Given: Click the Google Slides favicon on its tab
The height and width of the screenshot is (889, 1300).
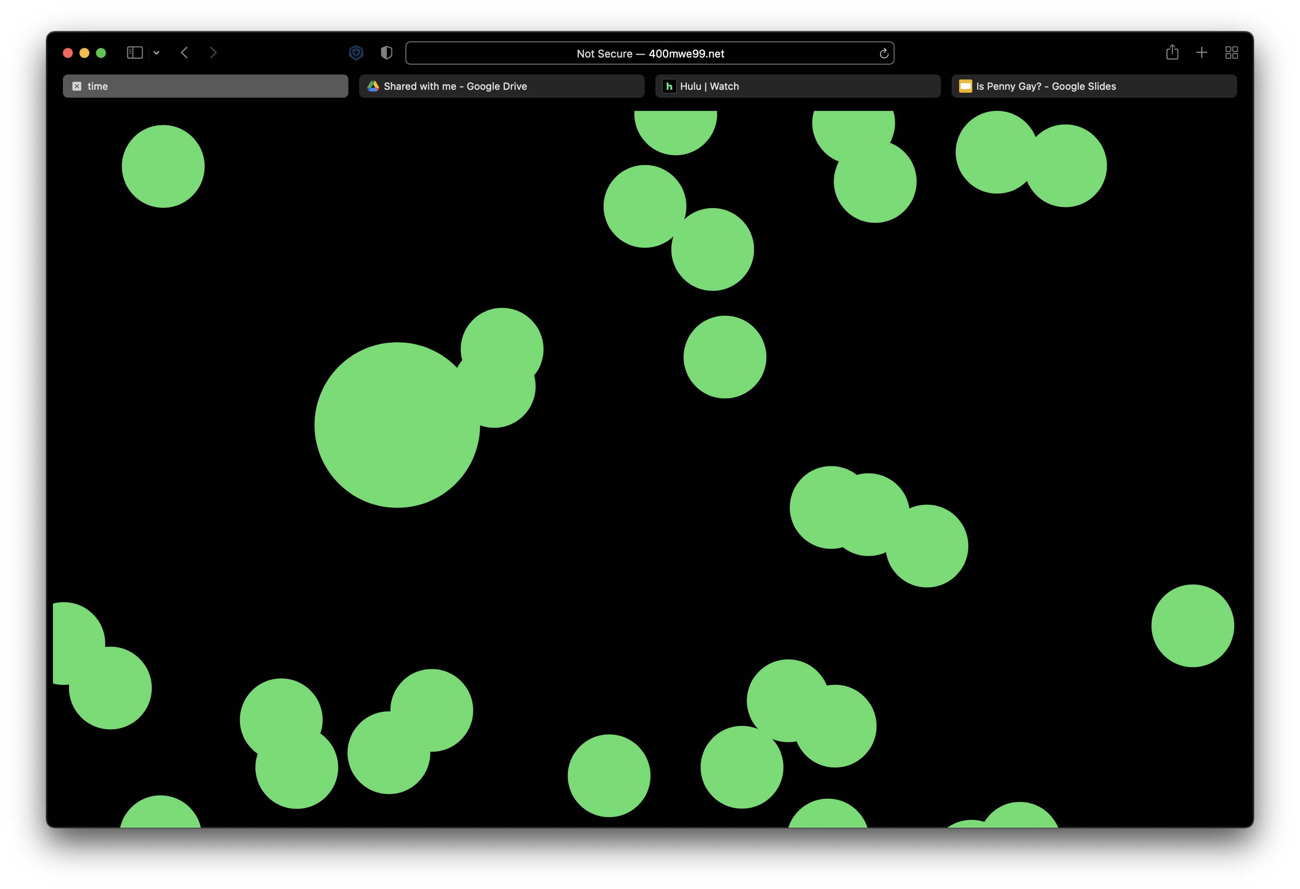Looking at the screenshot, I should point(966,86).
